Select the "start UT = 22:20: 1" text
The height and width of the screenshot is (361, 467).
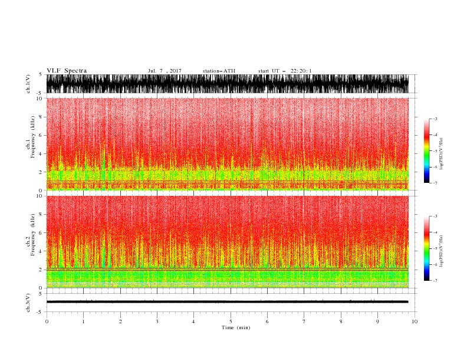coord(285,71)
